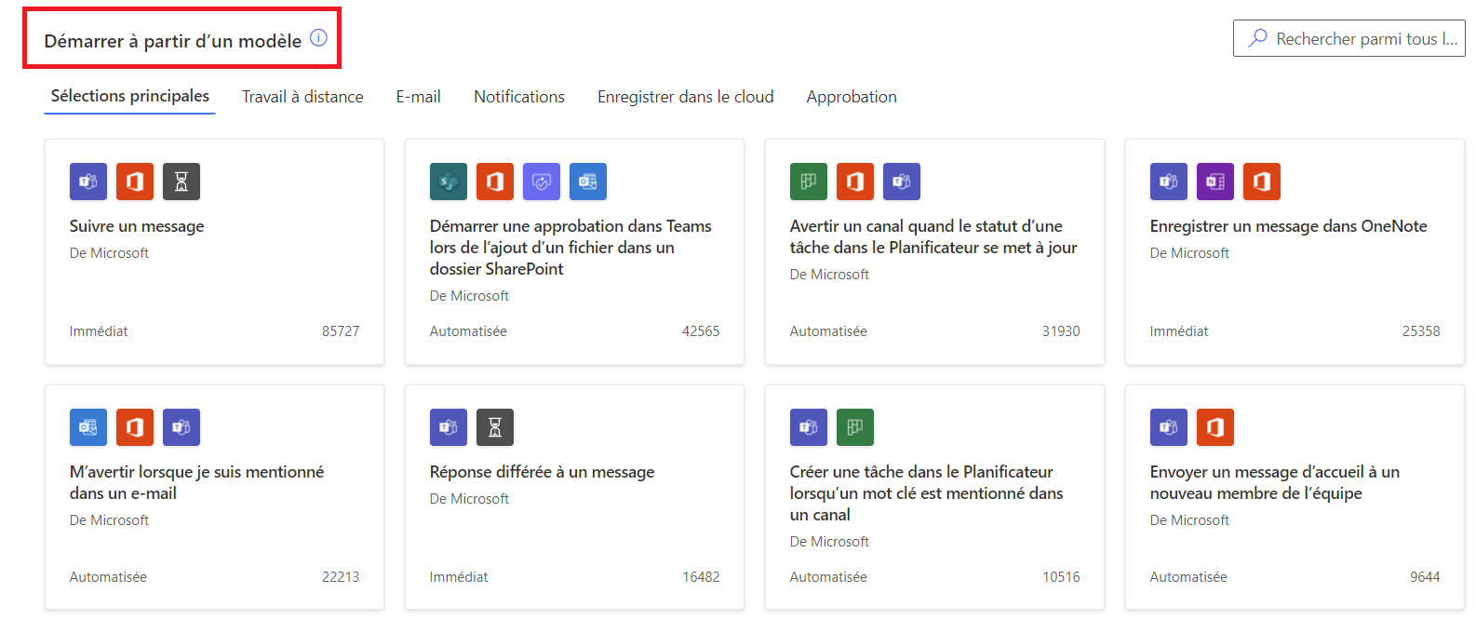
Task: Select the Notifications tab
Action: pos(519,97)
